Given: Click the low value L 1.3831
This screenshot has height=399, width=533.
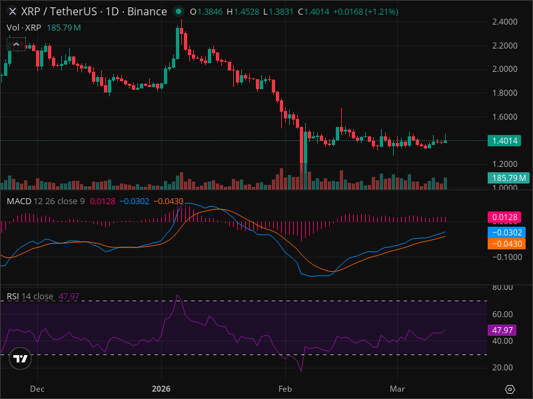Looking at the screenshot, I should (x=278, y=11).
